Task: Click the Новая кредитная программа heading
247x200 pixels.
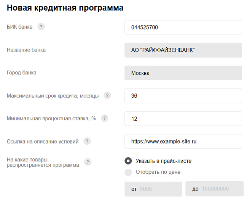Action: (65, 8)
